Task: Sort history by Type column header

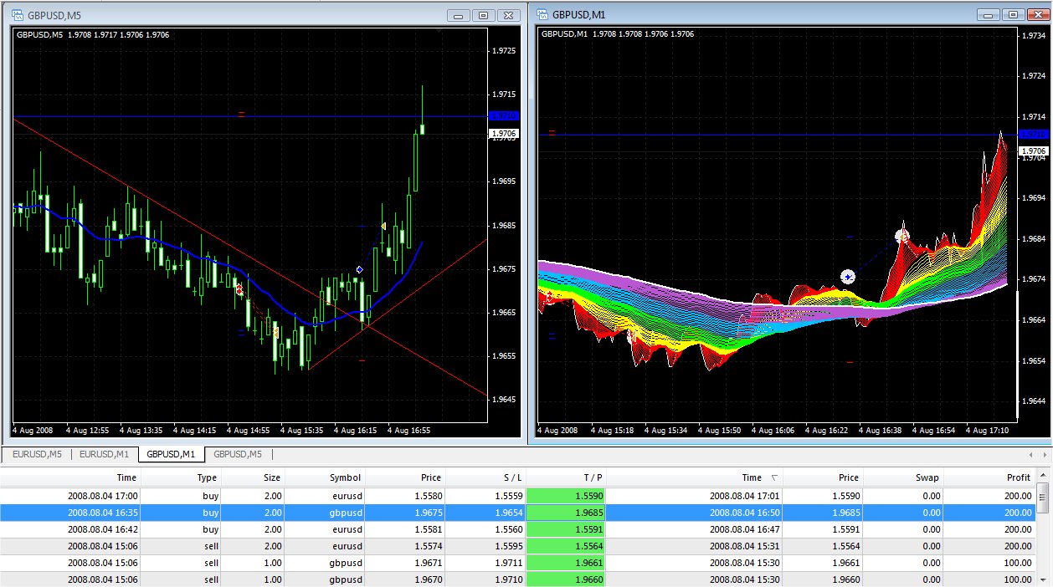Action: point(181,477)
